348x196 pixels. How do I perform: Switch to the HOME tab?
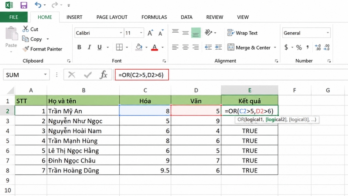(x=45, y=17)
